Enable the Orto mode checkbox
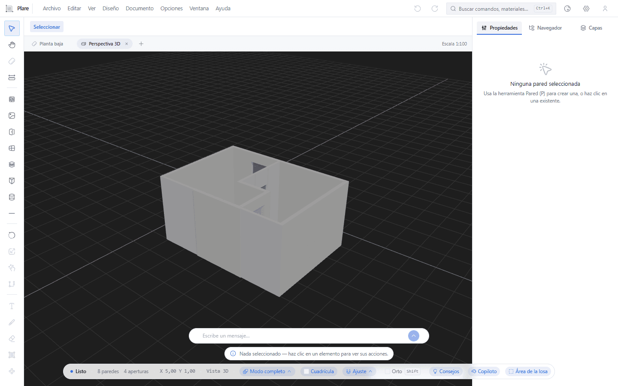 tap(388, 371)
